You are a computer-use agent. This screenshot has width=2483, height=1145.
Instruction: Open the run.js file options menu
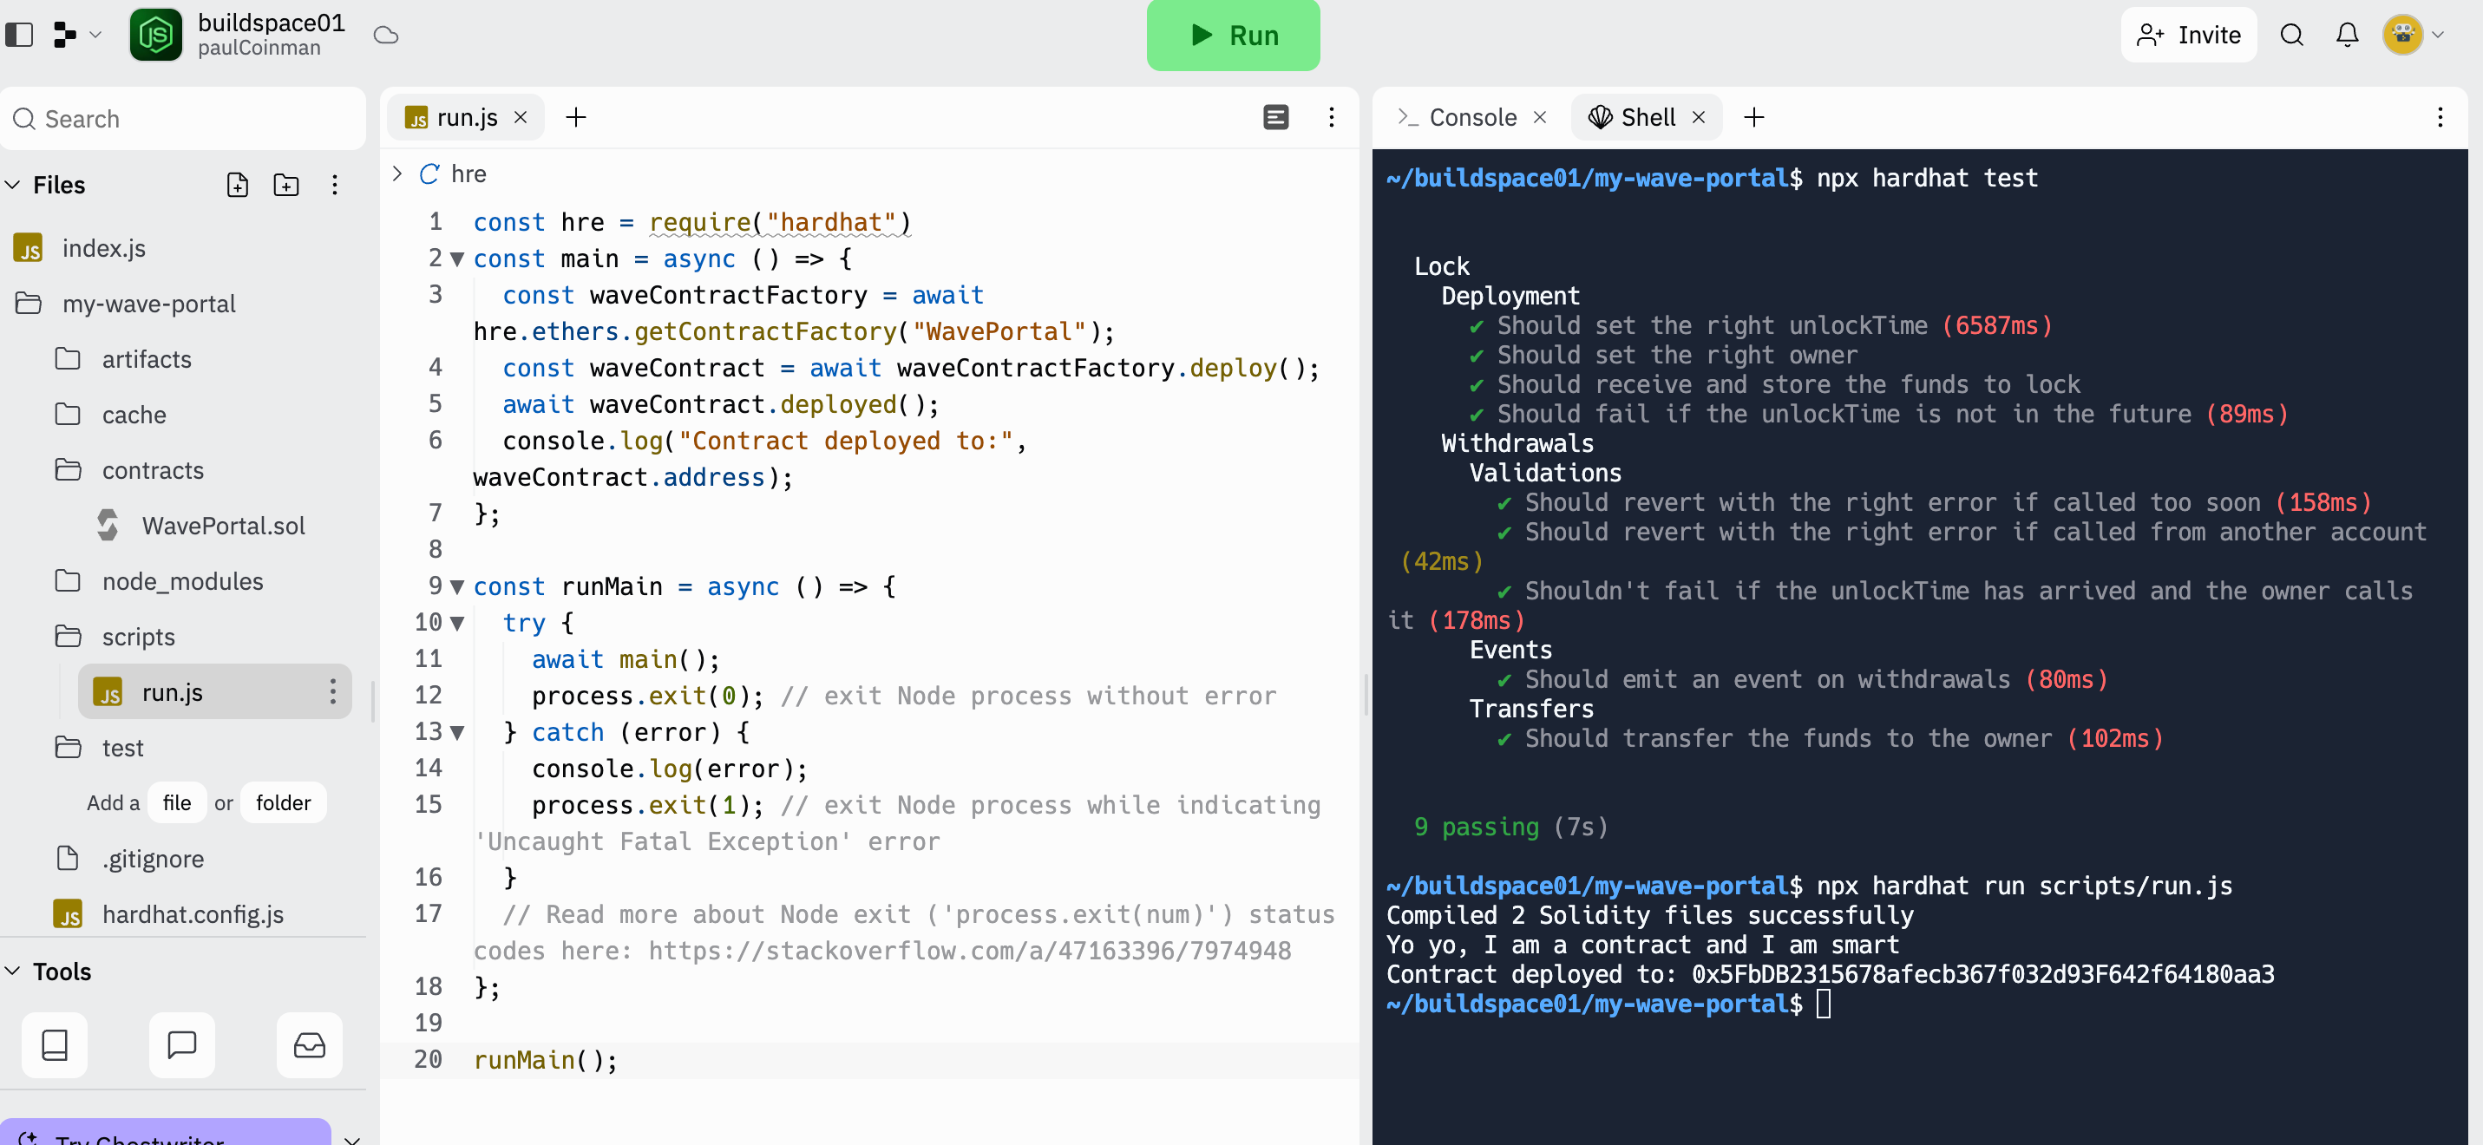coord(332,692)
